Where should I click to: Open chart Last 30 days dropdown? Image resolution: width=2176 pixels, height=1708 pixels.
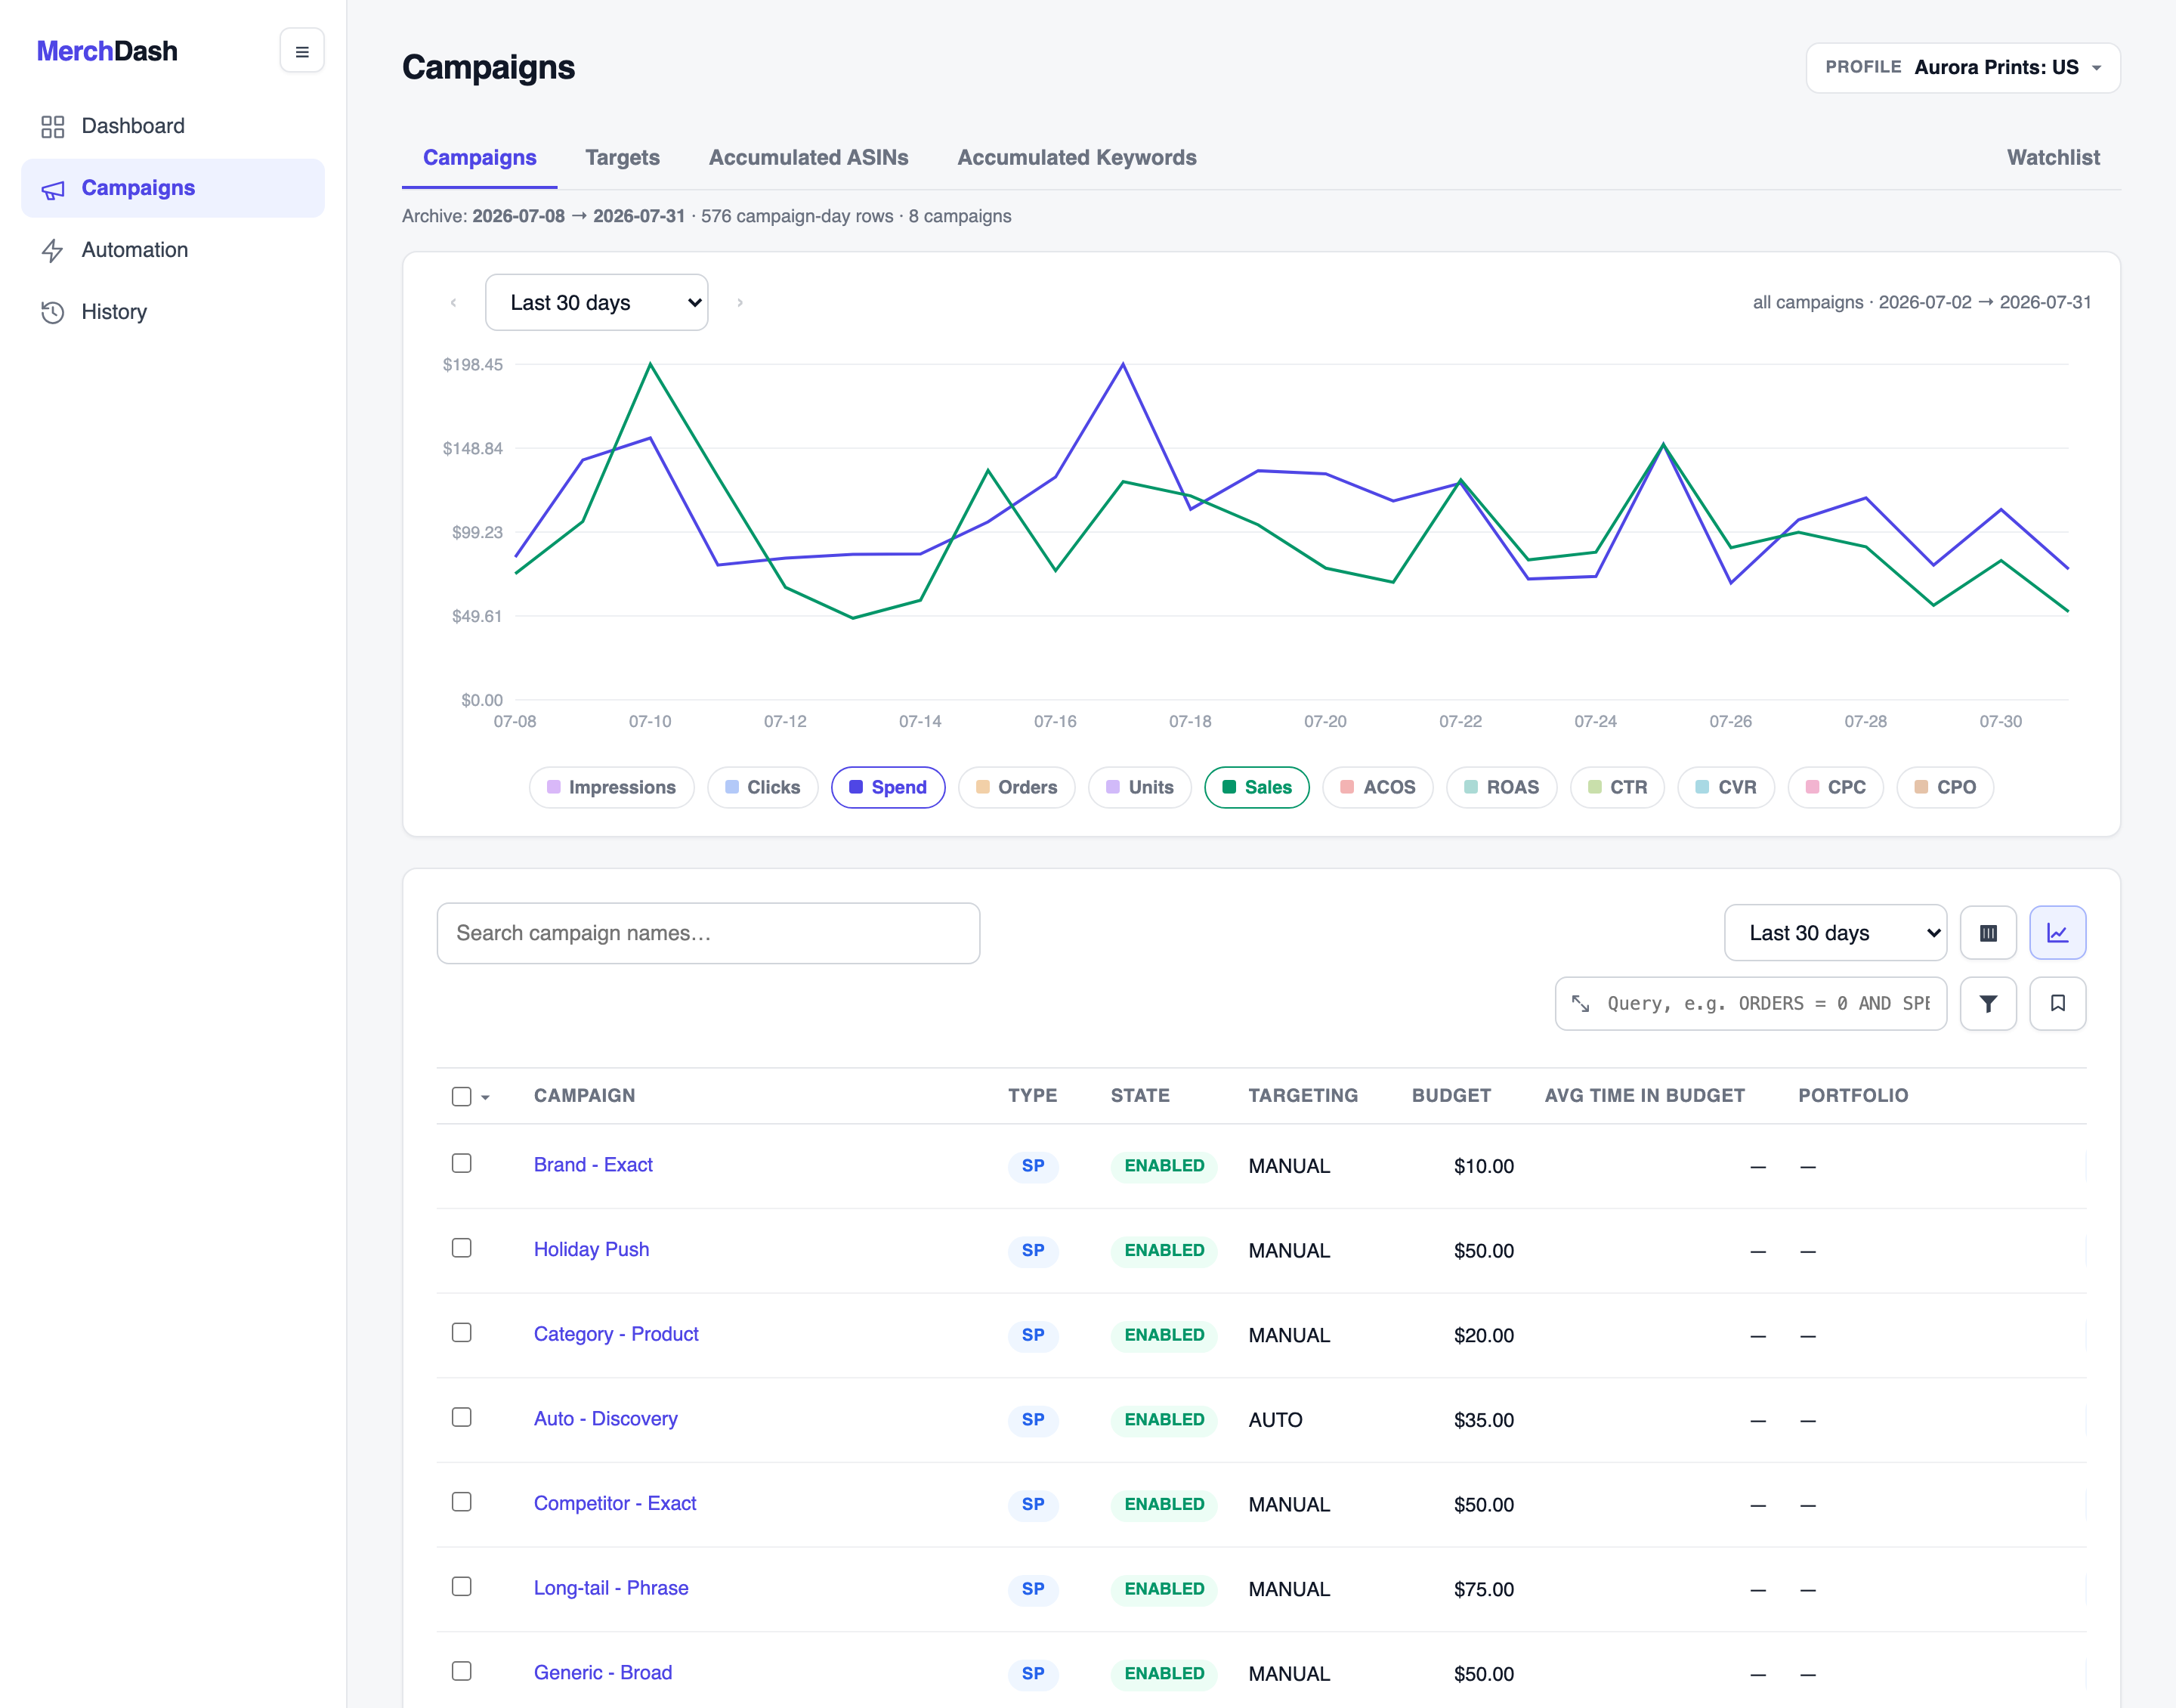pyautogui.click(x=597, y=302)
